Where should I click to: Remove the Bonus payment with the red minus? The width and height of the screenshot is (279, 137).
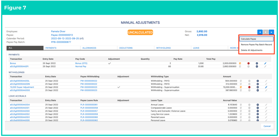tap(249, 63)
